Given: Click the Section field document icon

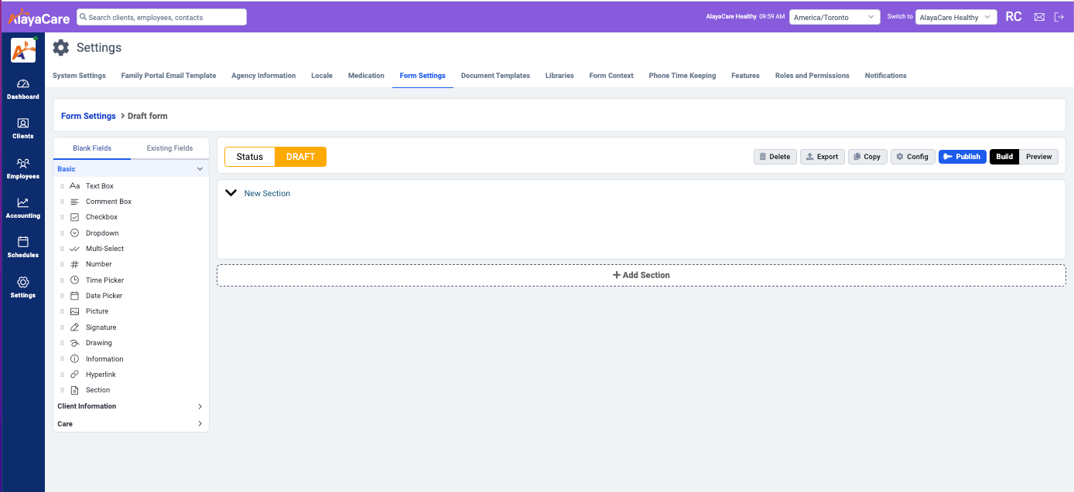Looking at the screenshot, I should (74, 390).
